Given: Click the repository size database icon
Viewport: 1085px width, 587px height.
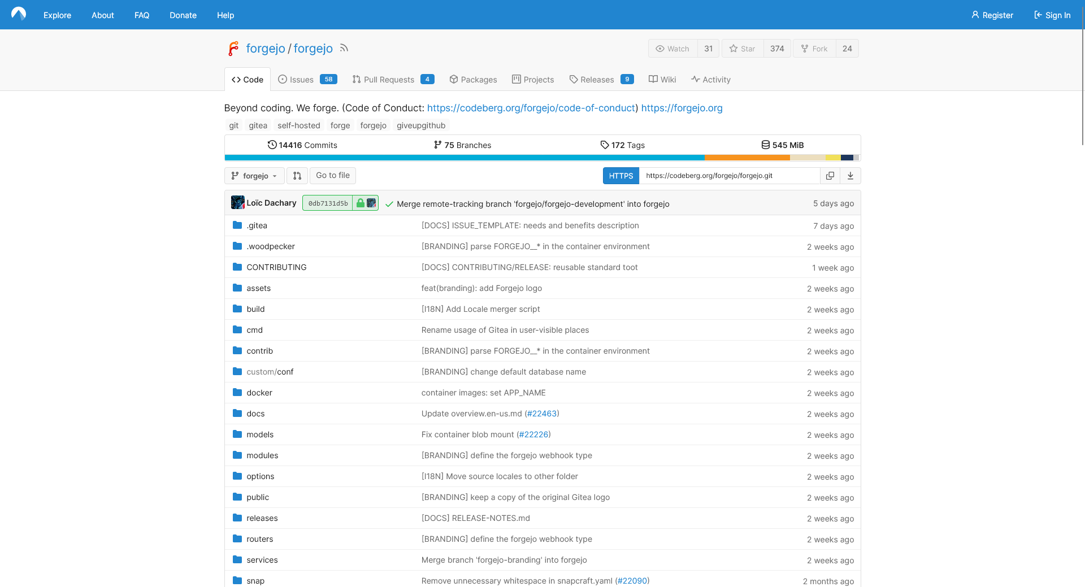Looking at the screenshot, I should click(x=766, y=145).
